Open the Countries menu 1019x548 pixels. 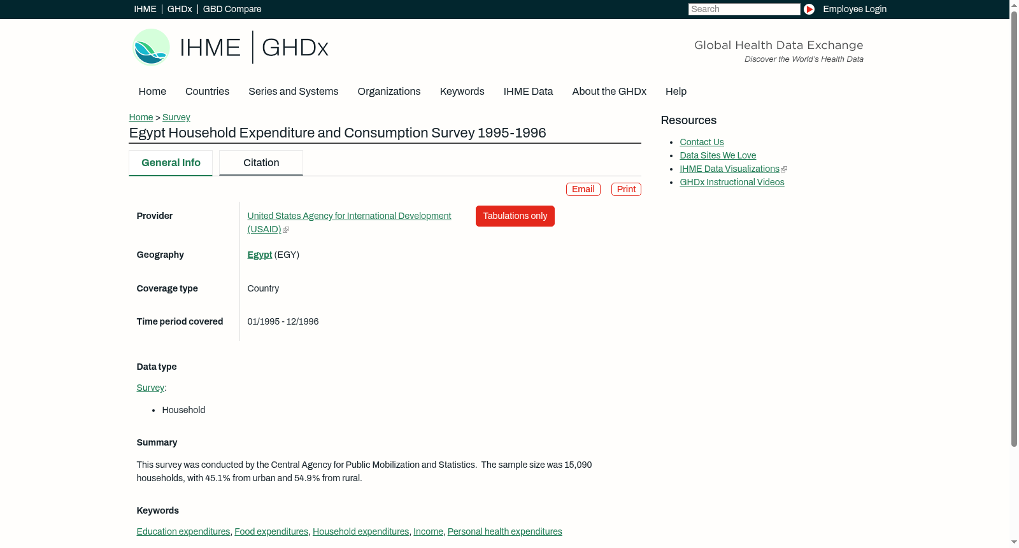coord(207,92)
